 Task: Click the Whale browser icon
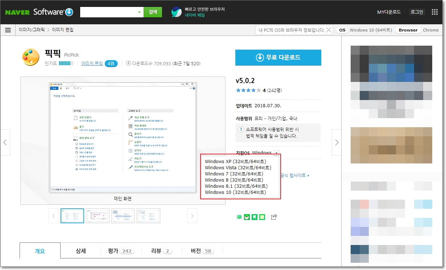click(x=177, y=12)
